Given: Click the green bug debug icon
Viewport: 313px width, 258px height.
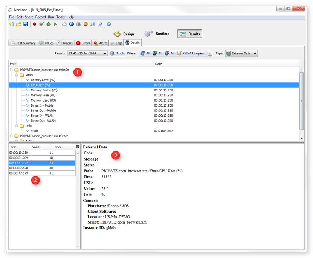Looking at the screenshot, I should 48,24.
